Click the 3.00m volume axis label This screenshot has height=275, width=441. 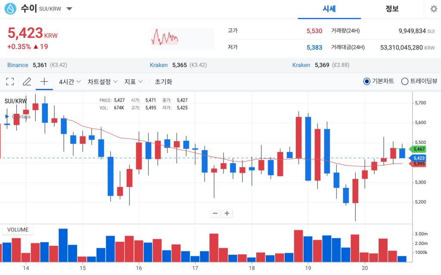(x=421, y=234)
